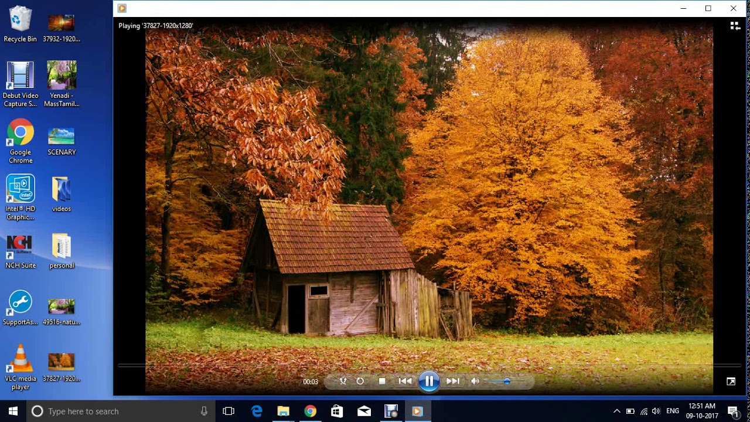Pause the playing media
750x422 pixels.
[429, 382]
